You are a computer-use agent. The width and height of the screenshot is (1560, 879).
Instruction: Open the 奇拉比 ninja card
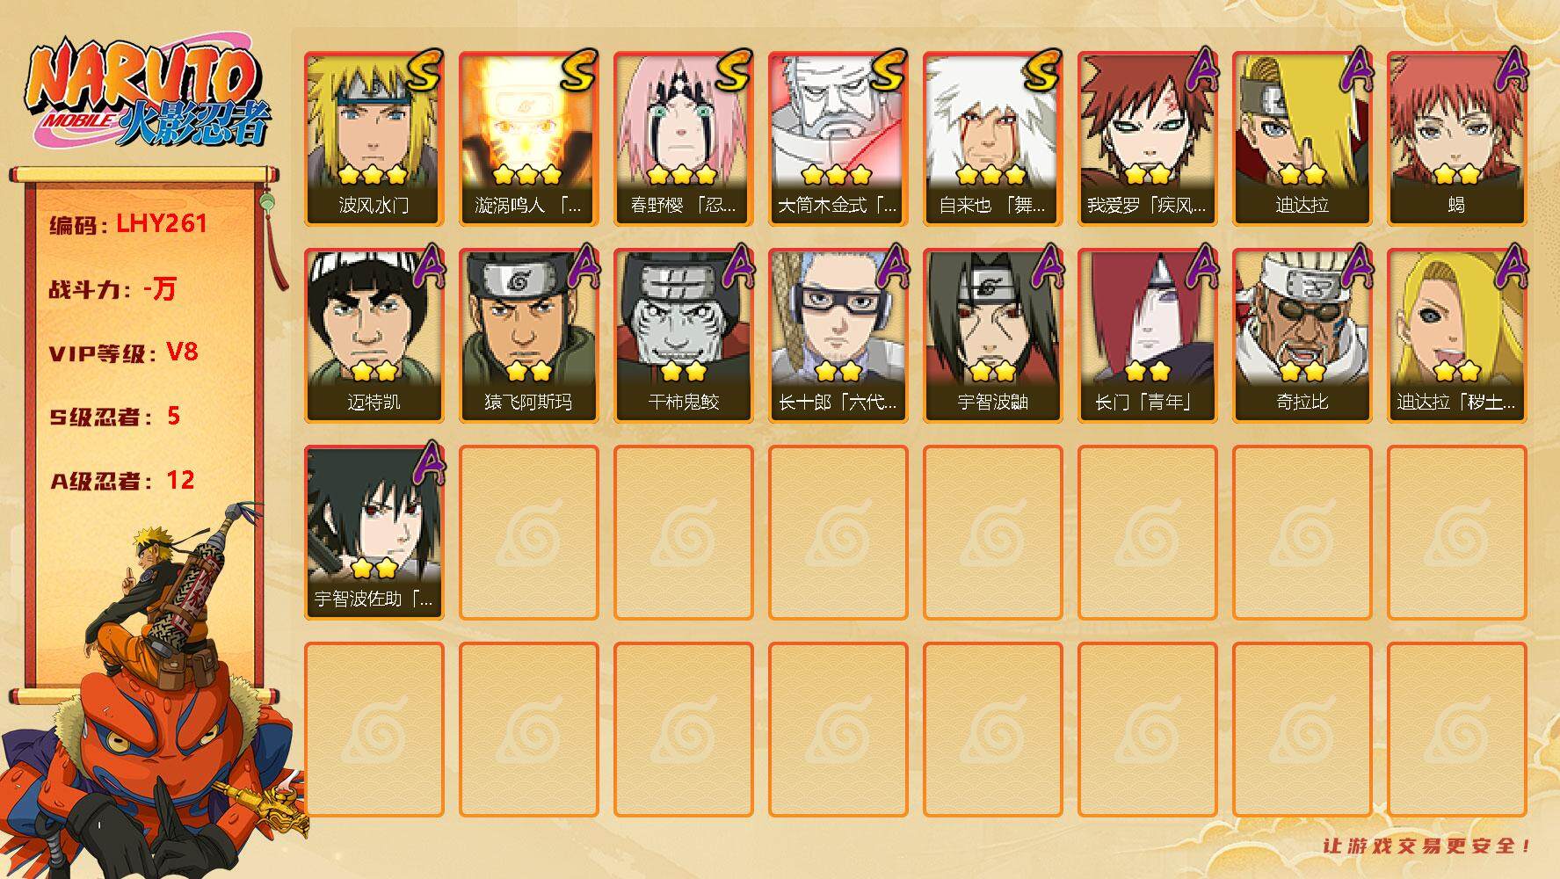click(x=1302, y=336)
